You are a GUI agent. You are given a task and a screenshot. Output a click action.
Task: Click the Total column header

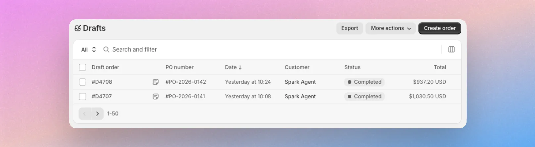coord(440,67)
